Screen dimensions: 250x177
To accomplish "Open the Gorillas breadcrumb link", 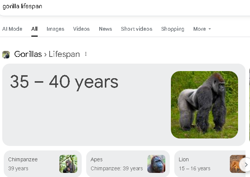I will coord(28,54).
